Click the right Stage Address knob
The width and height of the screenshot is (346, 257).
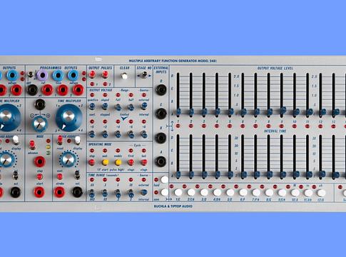click(x=68, y=159)
